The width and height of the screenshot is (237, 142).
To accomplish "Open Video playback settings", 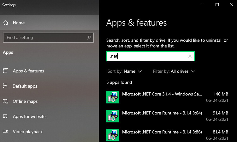I will pos(49,131).
